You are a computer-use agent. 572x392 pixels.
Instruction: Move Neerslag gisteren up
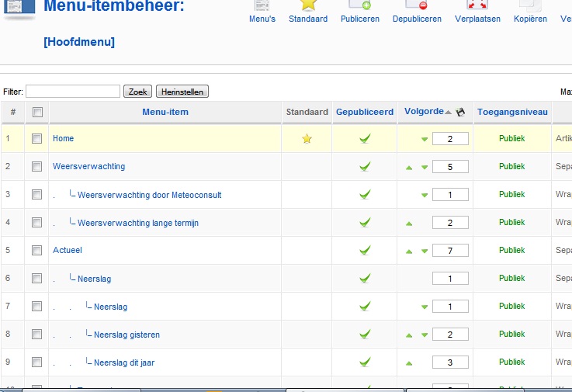click(x=409, y=335)
